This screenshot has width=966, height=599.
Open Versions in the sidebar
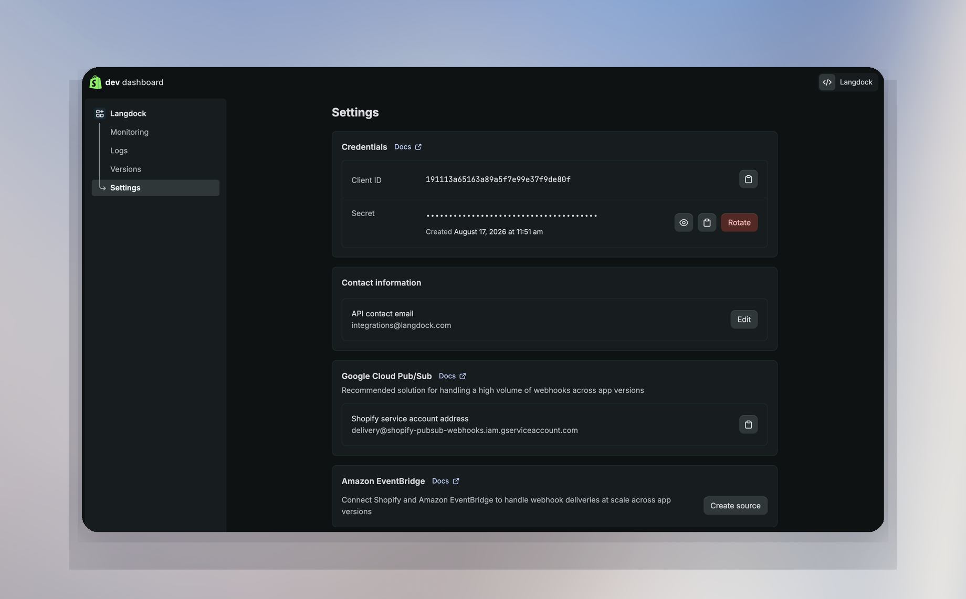[x=125, y=169]
